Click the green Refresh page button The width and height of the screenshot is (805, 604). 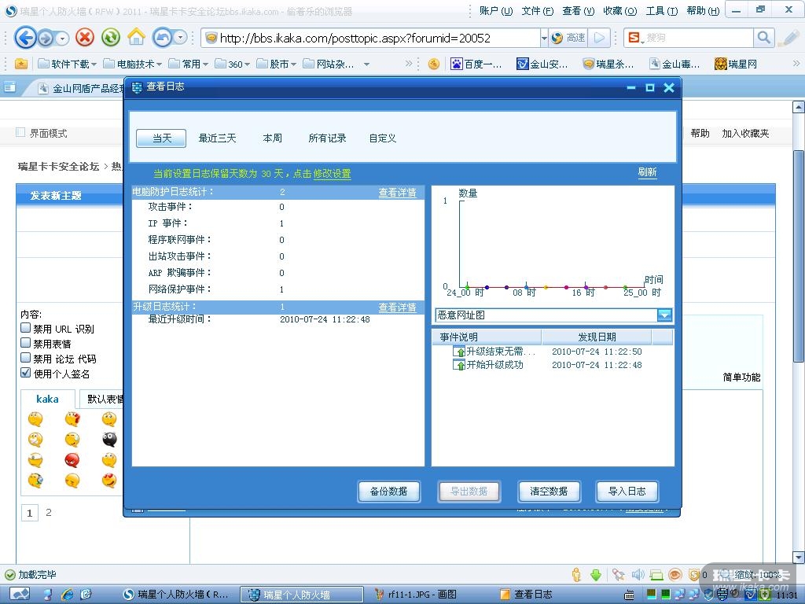[110, 38]
